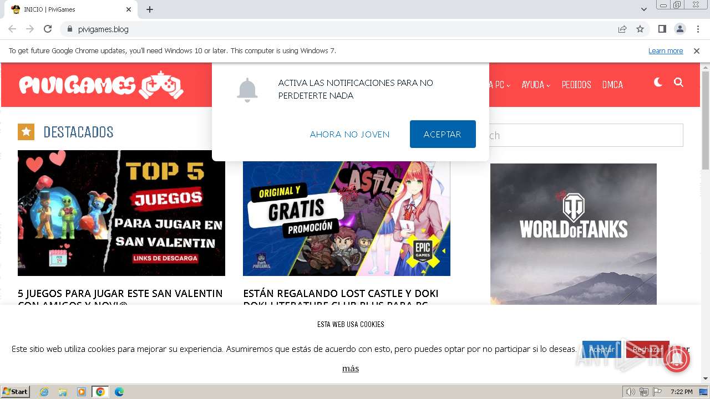Close the INICIO PiviGames tab

129,9
